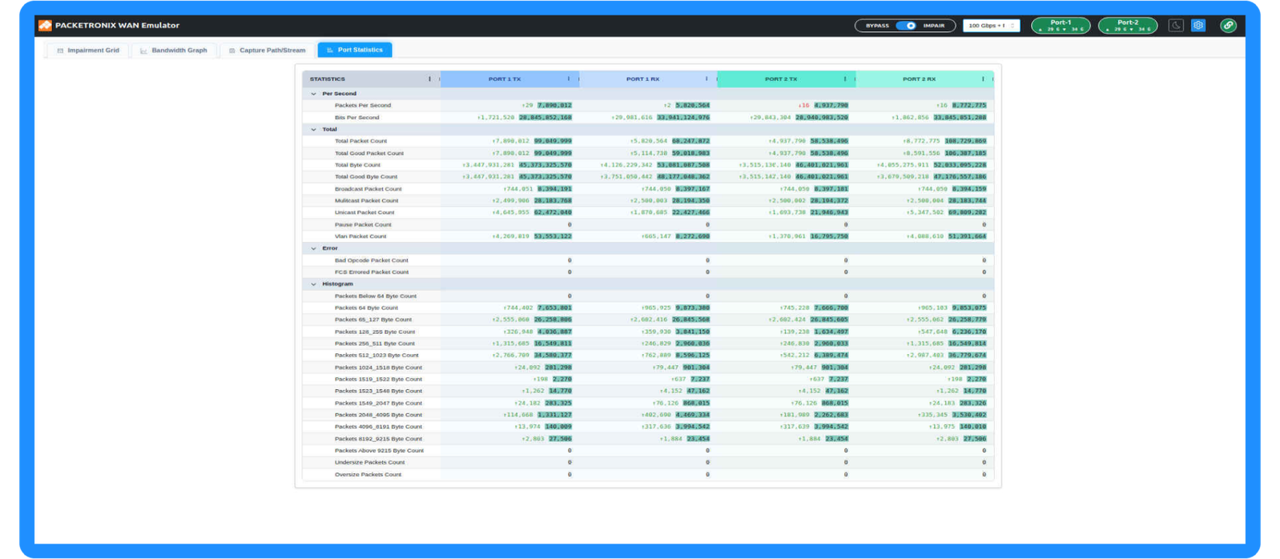The image size is (1280, 559).
Task: Toggle the Bypass/Impair switch
Action: [x=906, y=26]
